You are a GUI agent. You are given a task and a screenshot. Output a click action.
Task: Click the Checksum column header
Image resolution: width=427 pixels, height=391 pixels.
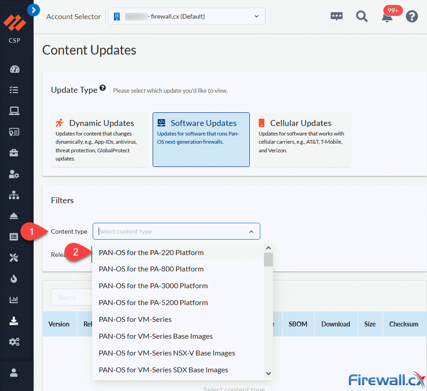click(404, 324)
